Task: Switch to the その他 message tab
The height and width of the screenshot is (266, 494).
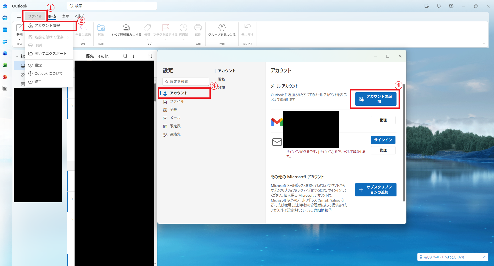Action: [x=103, y=56]
